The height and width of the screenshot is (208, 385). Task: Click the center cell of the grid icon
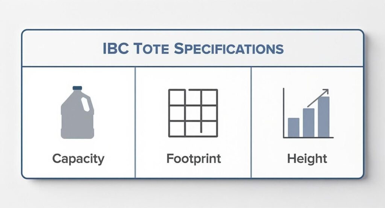click(193, 113)
